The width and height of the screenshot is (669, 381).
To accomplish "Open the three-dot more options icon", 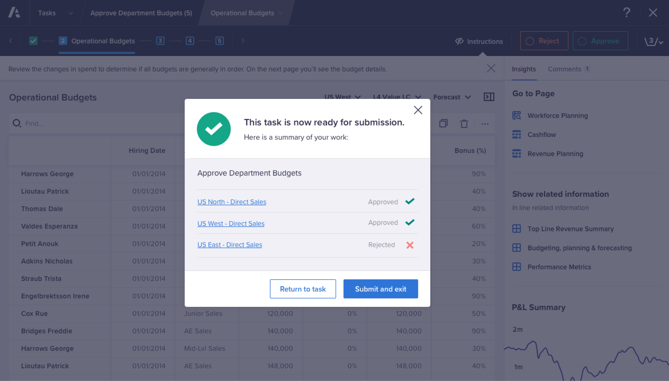I will pyautogui.click(x=485, y=124).
